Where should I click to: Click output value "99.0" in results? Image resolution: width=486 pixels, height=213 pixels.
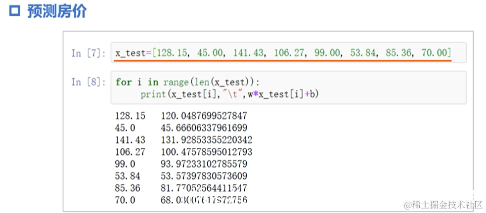coord(125,164)
